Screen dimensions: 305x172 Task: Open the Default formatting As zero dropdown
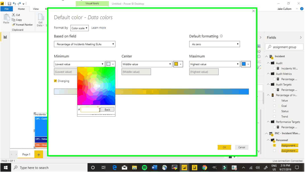click(214, 44)
